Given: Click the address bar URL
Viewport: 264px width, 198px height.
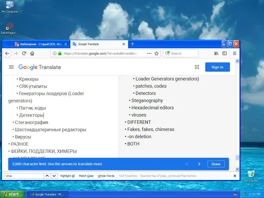Looking at the screenshot, I should (101, 53).
